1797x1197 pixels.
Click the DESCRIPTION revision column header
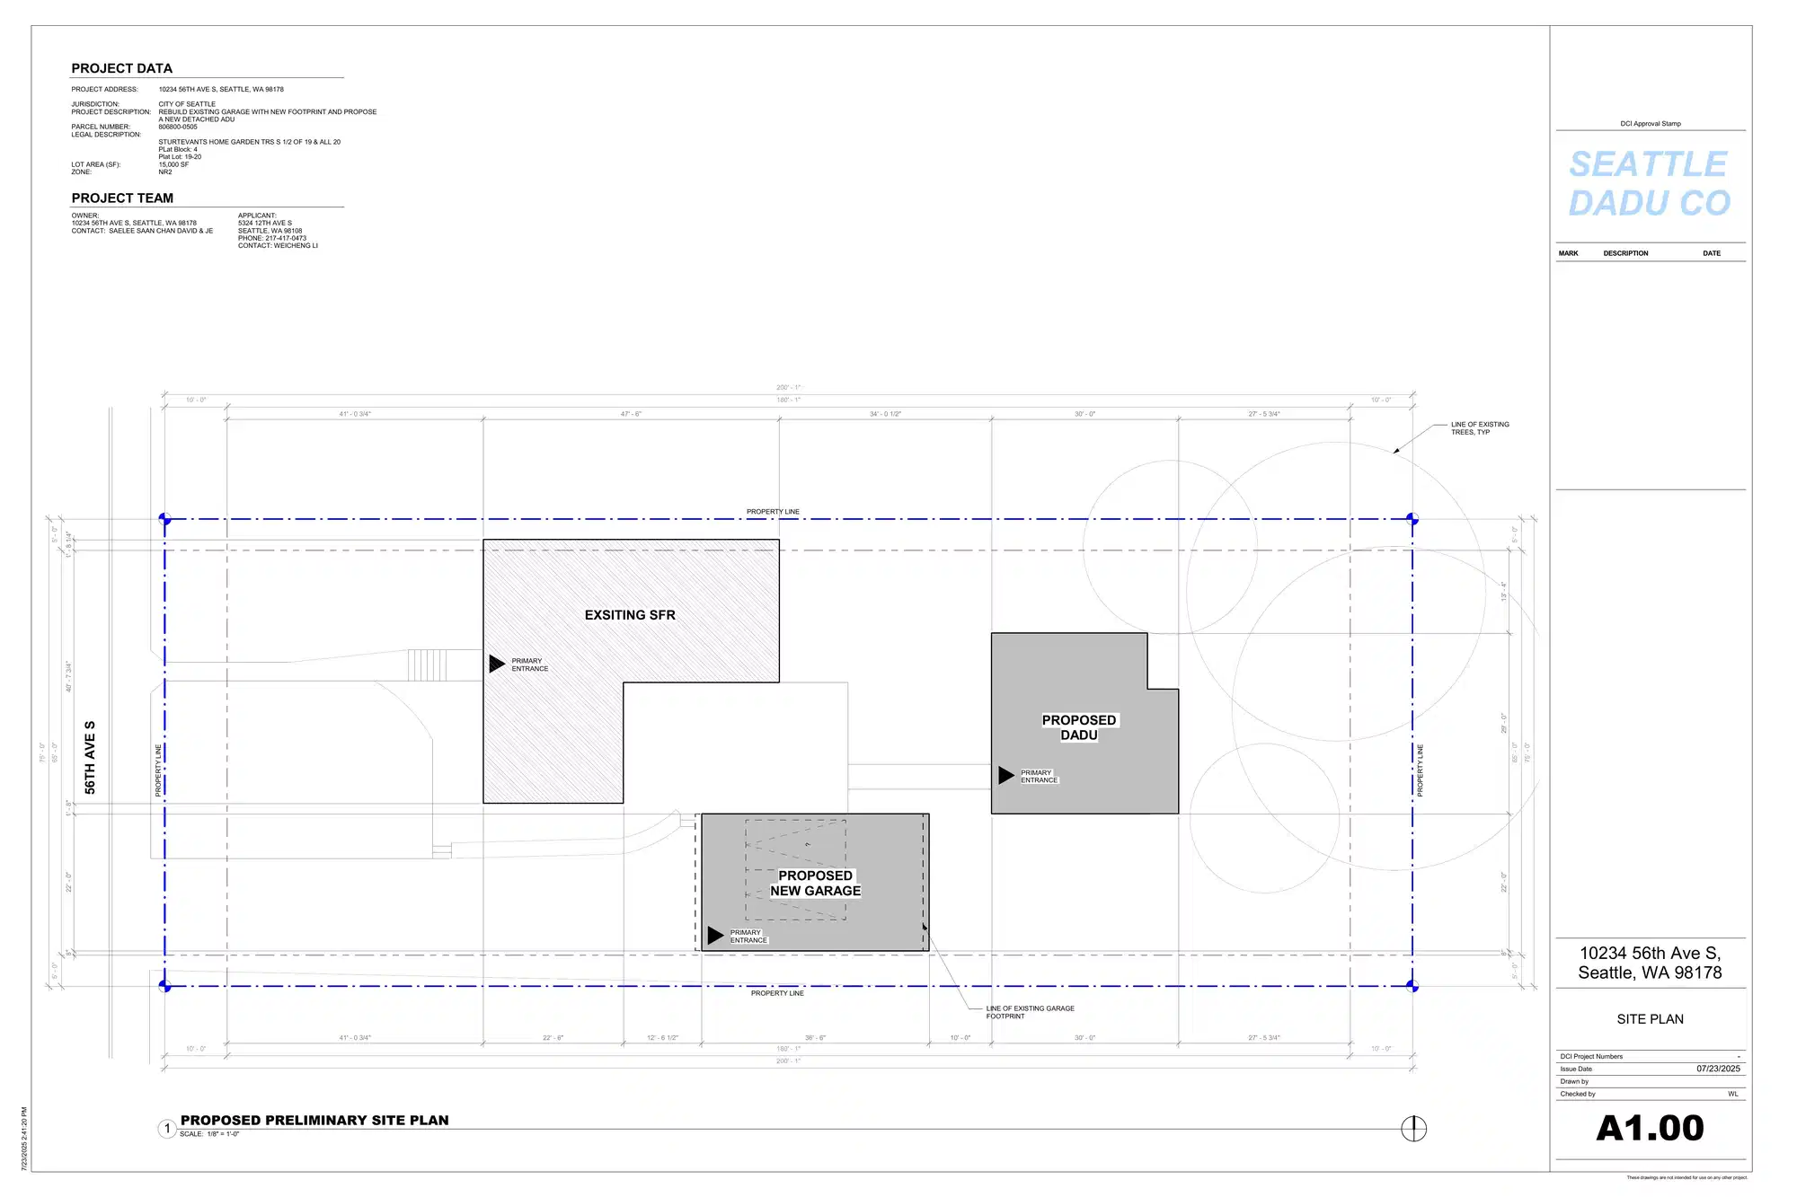click(1625, 253)
